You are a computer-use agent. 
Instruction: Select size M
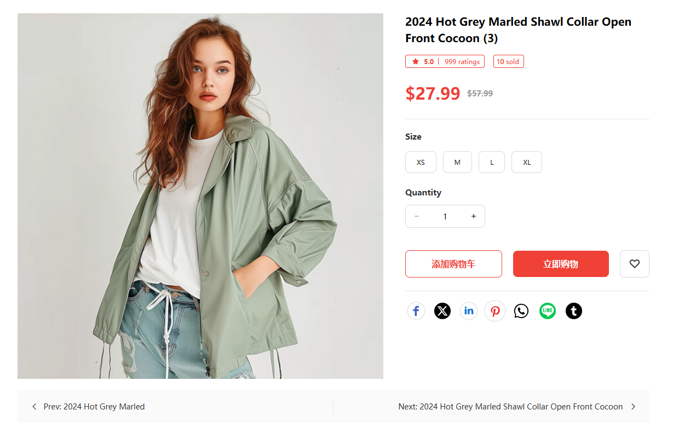(x=457, y=163)
